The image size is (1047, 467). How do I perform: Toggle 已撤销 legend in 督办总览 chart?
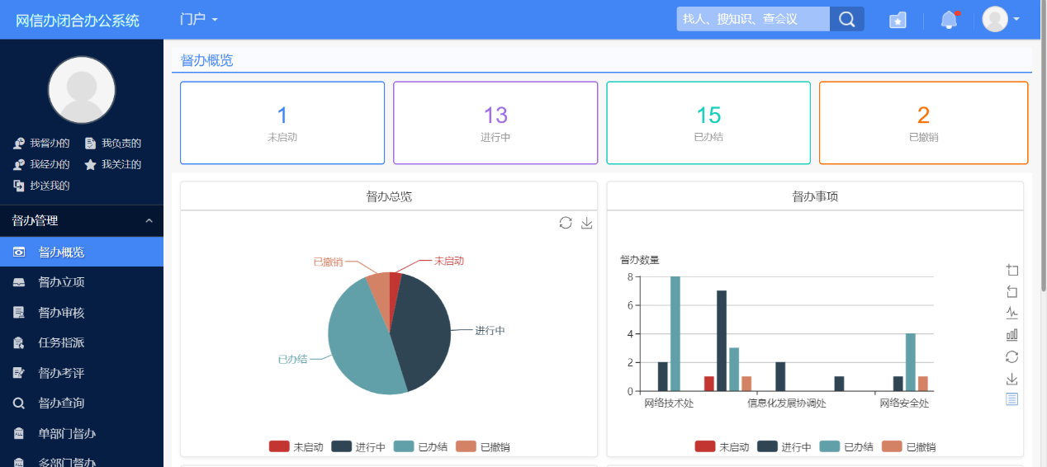[x=482, y=446]
